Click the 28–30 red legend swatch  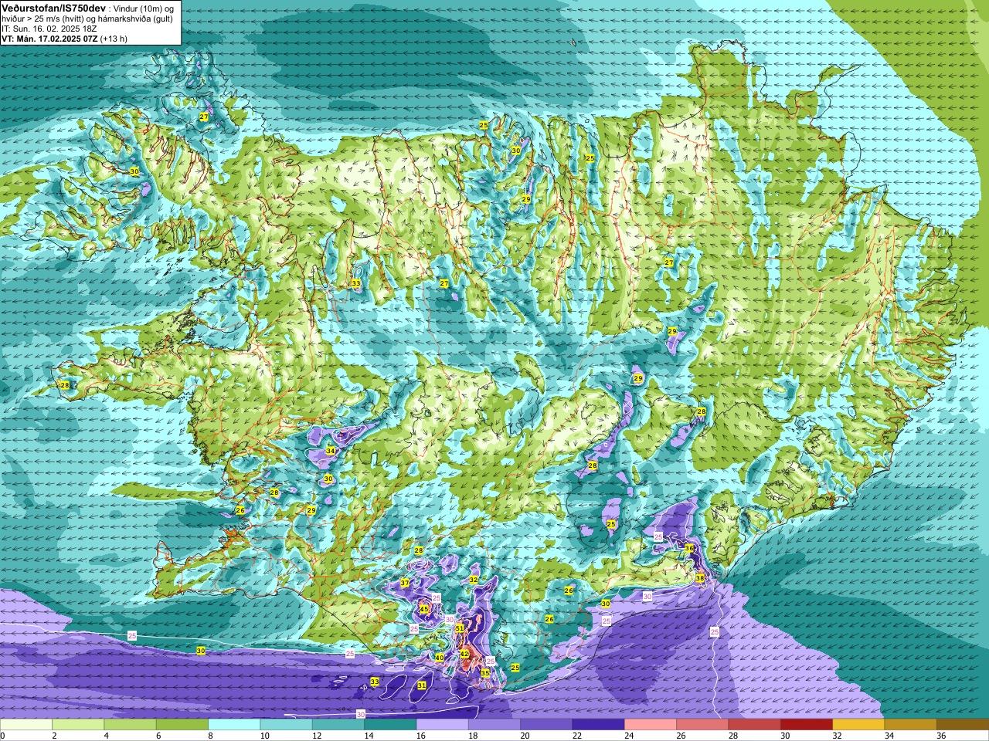(754, 725)
